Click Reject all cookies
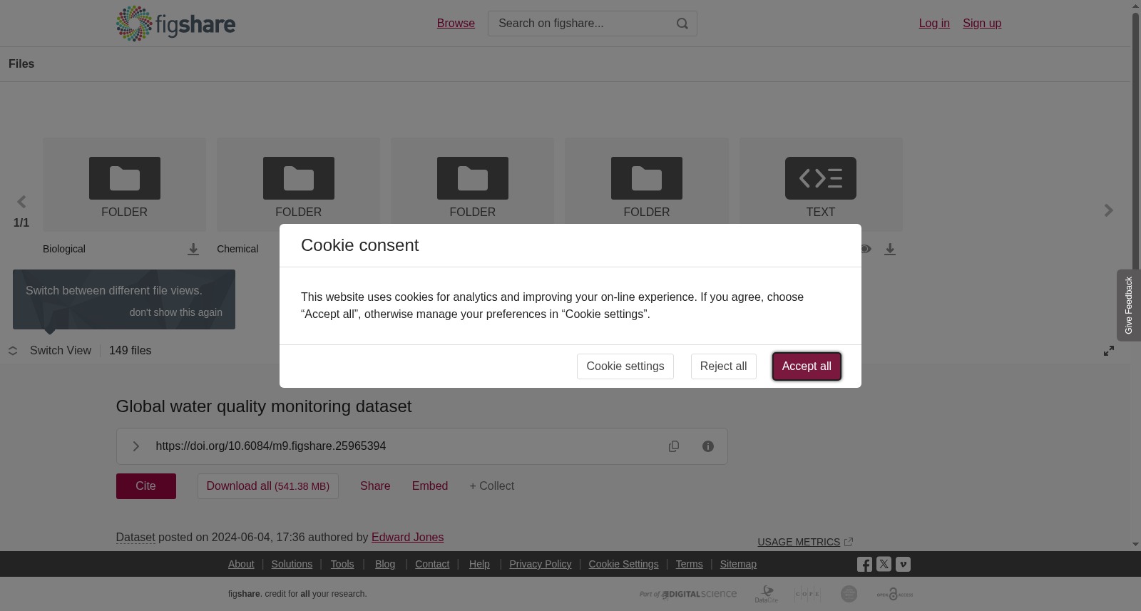The image size is (1141, 611). pyautogui.click(x=723, y=366)
